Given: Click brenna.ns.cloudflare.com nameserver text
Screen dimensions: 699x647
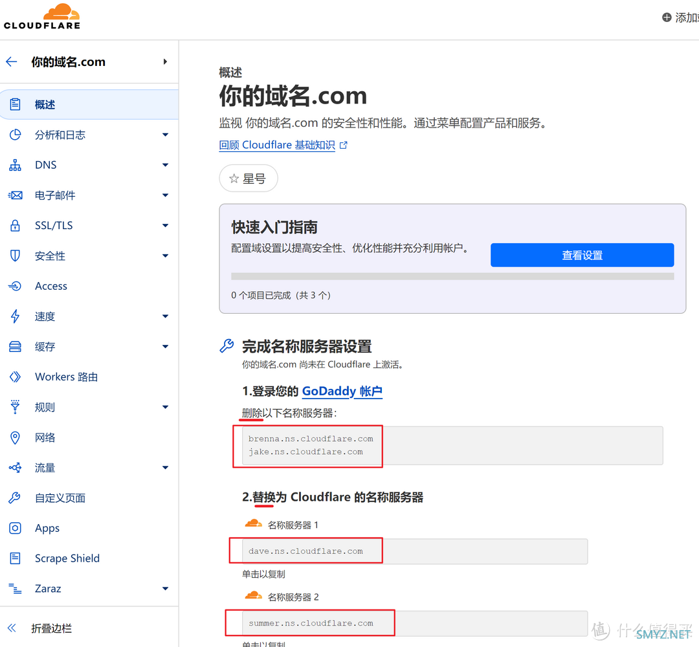Looking at the screenshot, I should [311, 439].
